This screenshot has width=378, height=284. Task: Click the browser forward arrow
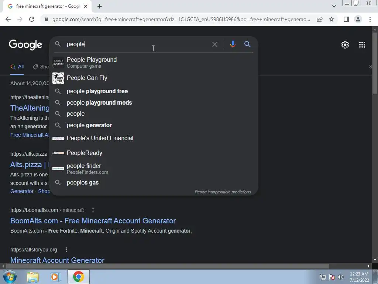tap(20, 19)
